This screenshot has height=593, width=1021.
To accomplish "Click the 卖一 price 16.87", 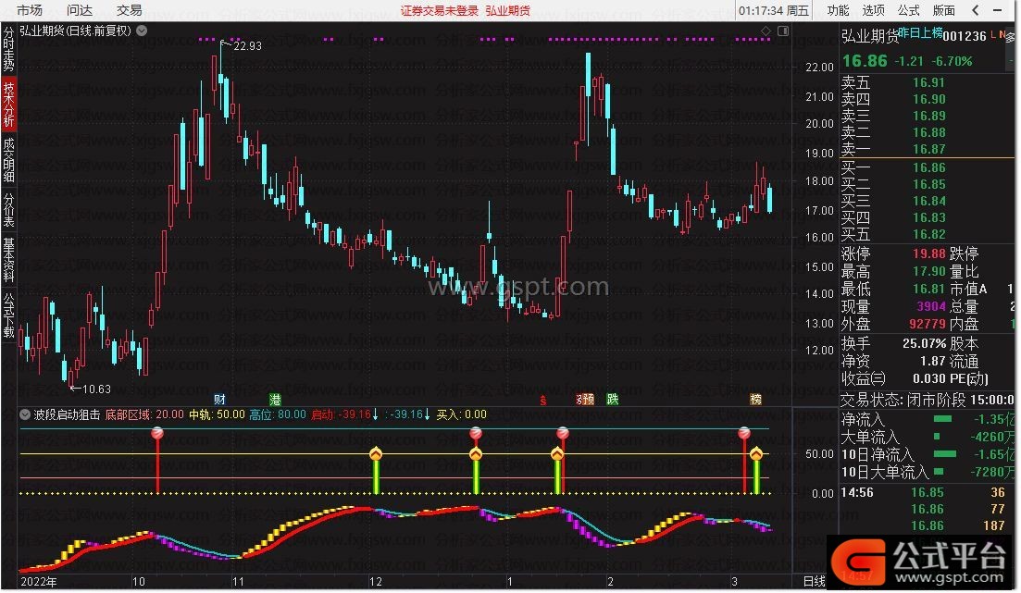I will tap(928, 149).
